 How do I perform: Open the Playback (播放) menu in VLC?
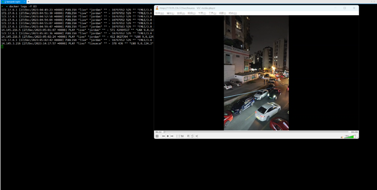coord(170,13)
